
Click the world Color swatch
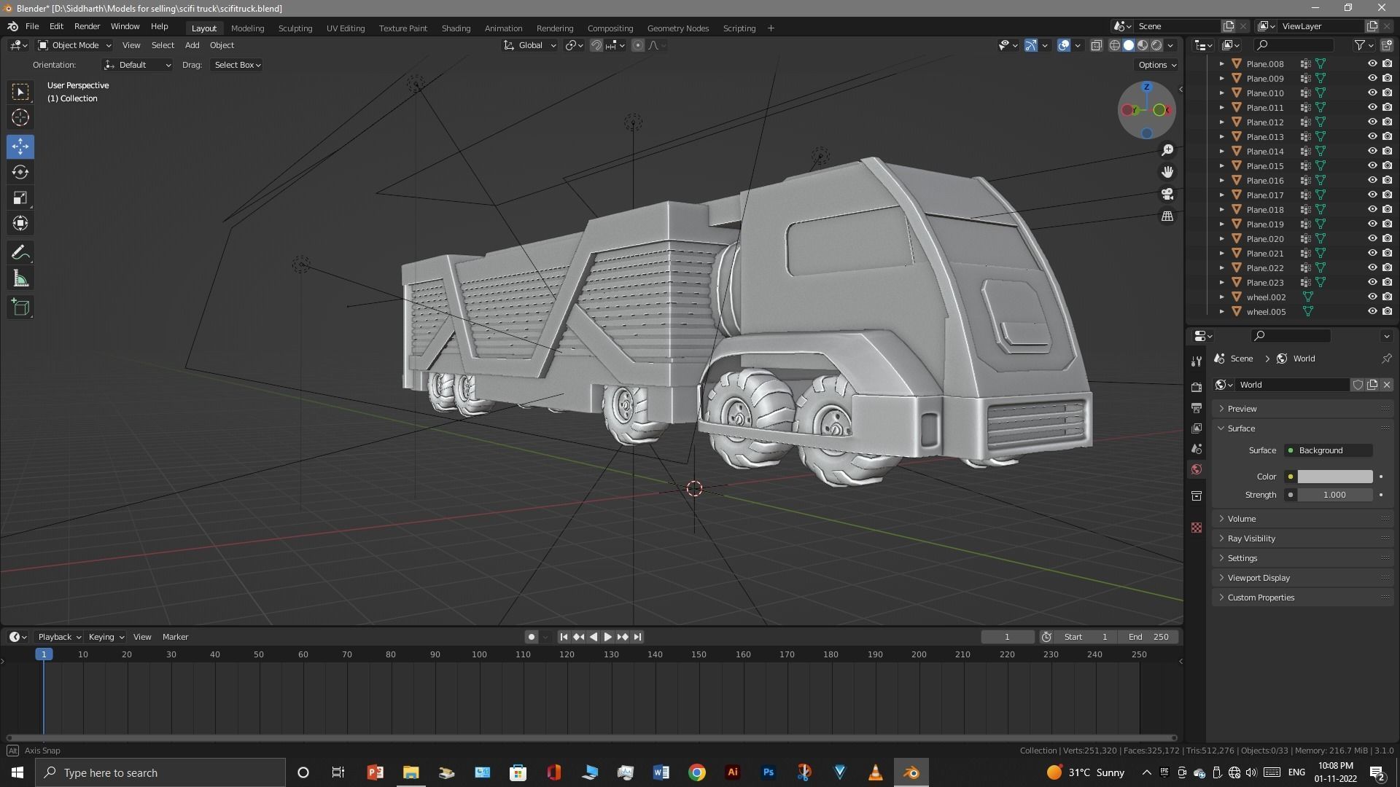[x=1334, y=477]
